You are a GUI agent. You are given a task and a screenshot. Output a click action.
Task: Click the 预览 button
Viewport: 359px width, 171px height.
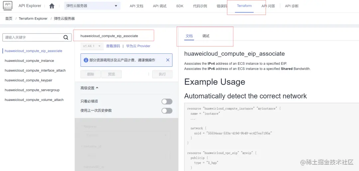point(111,74)
